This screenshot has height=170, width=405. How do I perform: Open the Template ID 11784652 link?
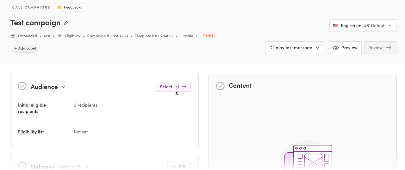(154, 36)
